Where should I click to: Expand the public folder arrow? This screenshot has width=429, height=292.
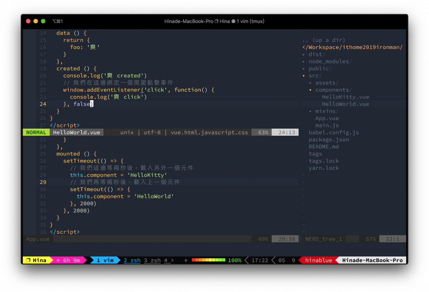coord(304,69)
